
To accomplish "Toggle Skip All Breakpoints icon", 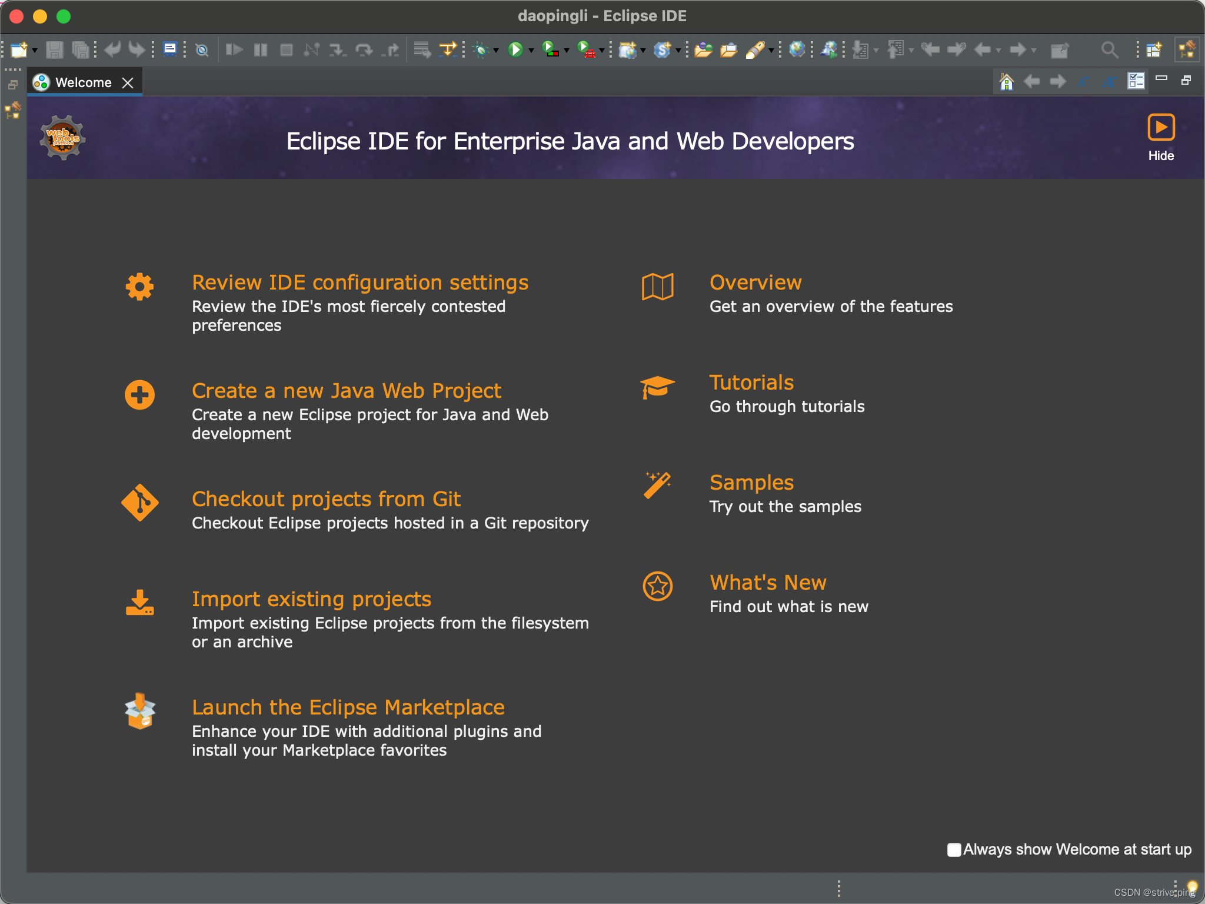I will click(202, 50).
